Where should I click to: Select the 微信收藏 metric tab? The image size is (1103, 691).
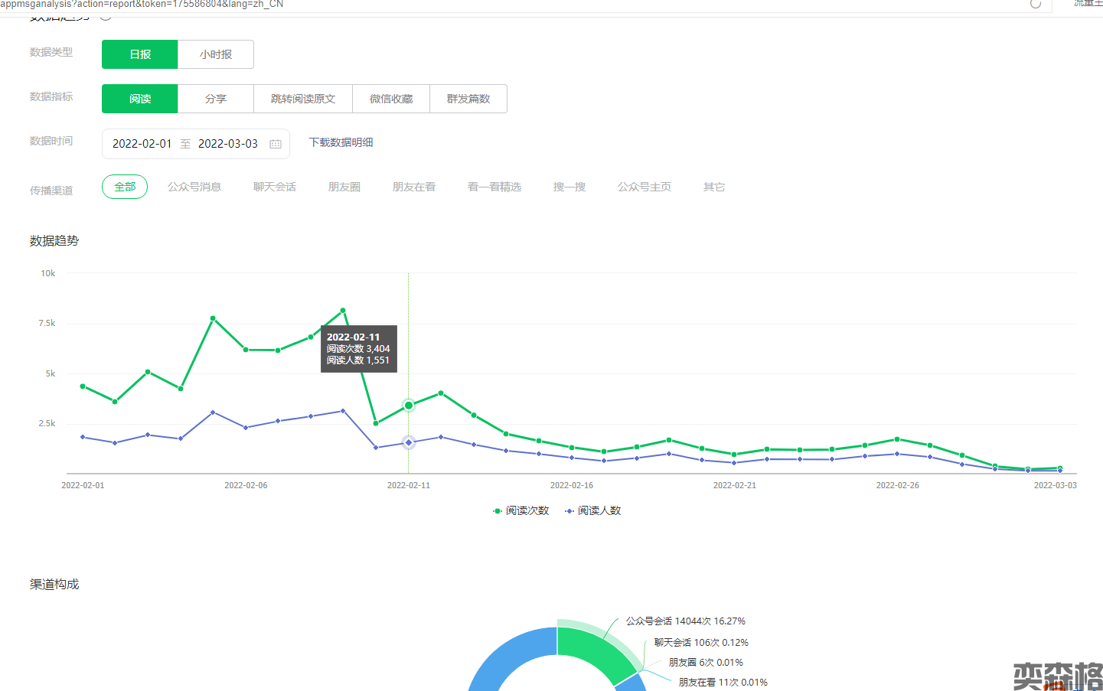[x=391, y=99]
